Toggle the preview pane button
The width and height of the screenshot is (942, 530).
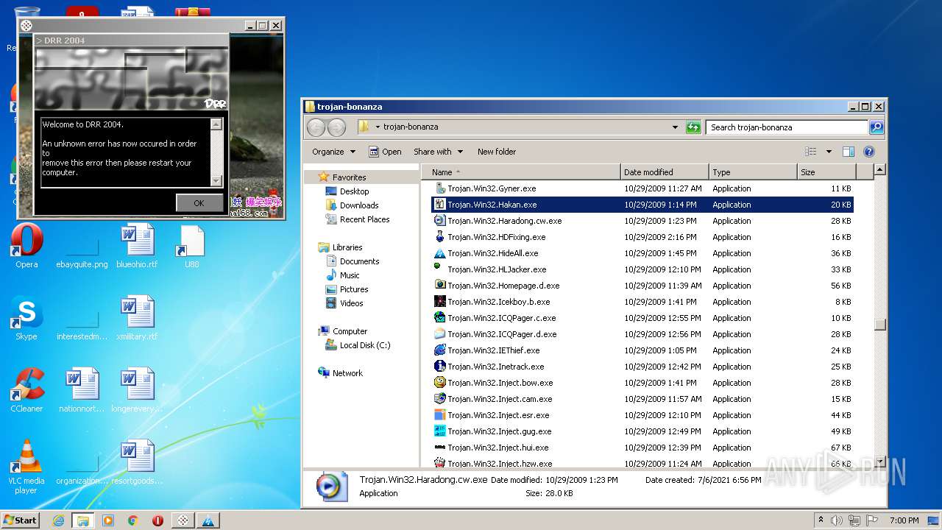(x=848, y=152)
